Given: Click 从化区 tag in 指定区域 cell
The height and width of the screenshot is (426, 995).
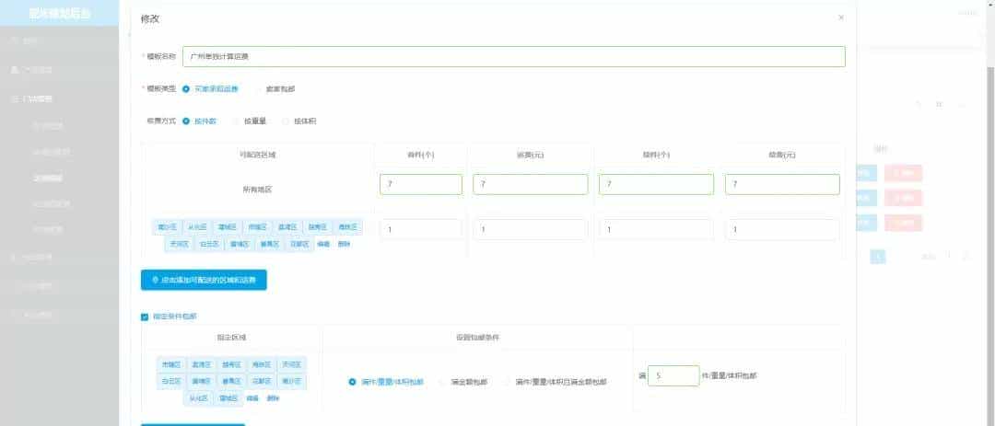Looking at the screenshot, I should pyautogui.click(x=199, y=398).
